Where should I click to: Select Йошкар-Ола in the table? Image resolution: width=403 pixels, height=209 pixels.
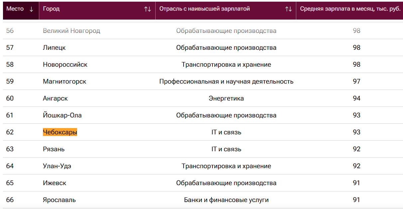tap(62, 115)
